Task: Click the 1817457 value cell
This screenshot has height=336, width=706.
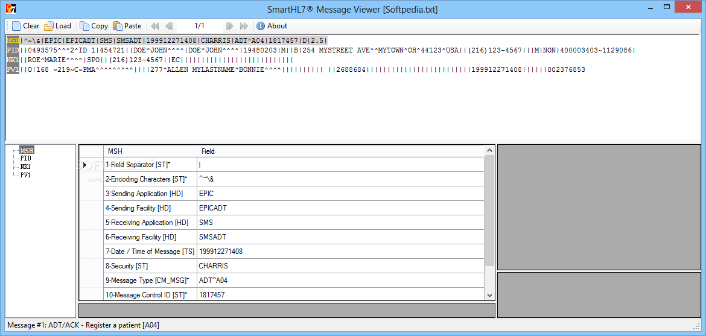Action: 340,294
